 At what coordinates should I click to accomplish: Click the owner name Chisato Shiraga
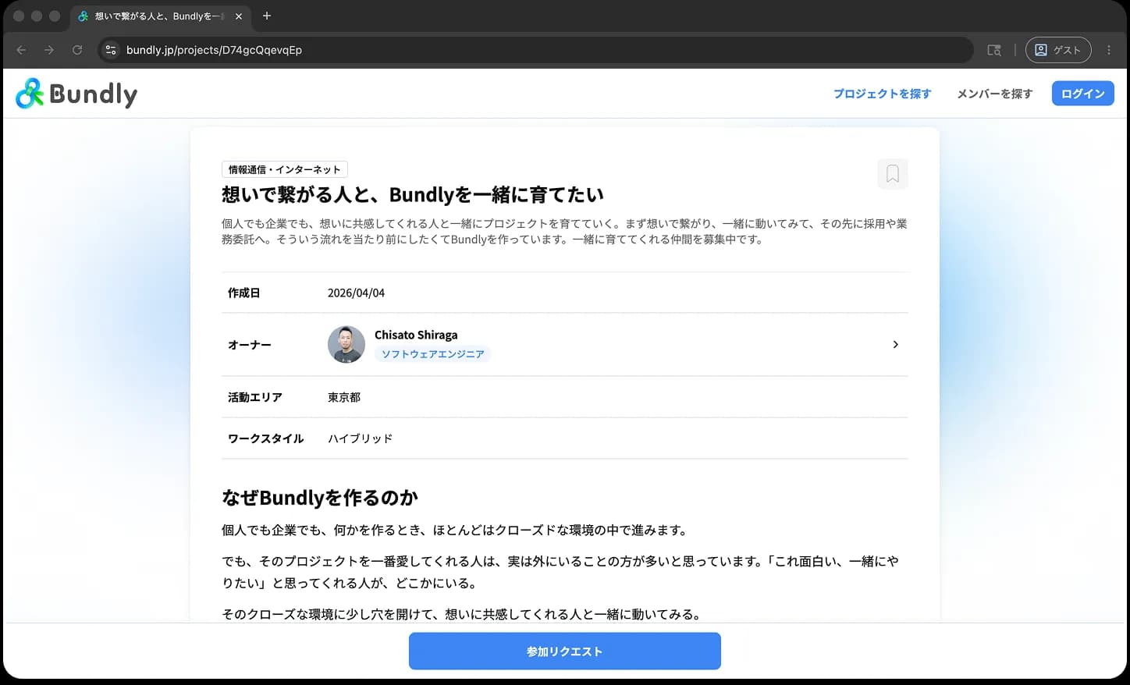click(x=416, y=335)
